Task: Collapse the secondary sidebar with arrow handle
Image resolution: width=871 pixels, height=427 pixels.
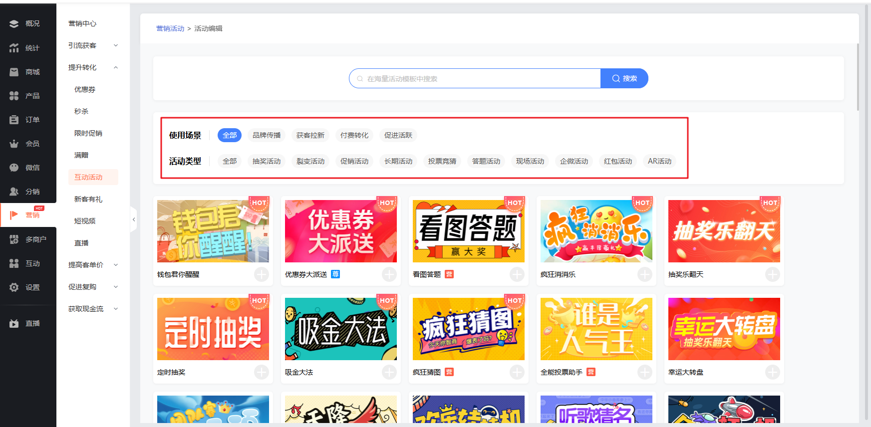Action: (x=133, y=219)
